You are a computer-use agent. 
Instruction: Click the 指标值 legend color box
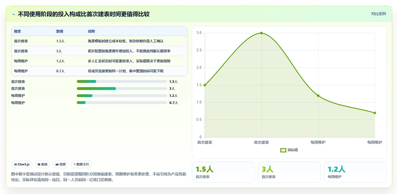pos(283,150)
